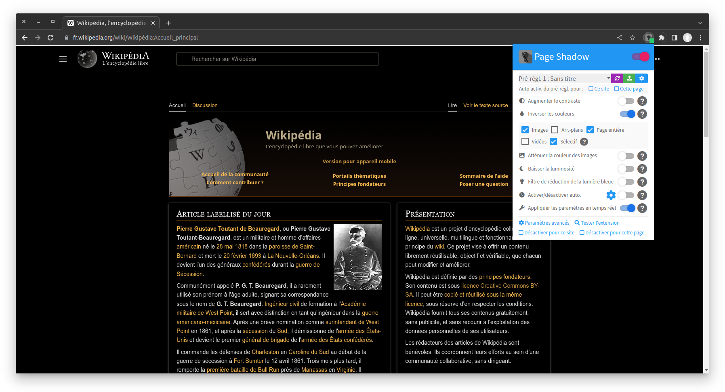Disable Inverser les couleurs switch
Image resolution: width=725 pixels, height=392 pixels.
[x=628, y=114]
